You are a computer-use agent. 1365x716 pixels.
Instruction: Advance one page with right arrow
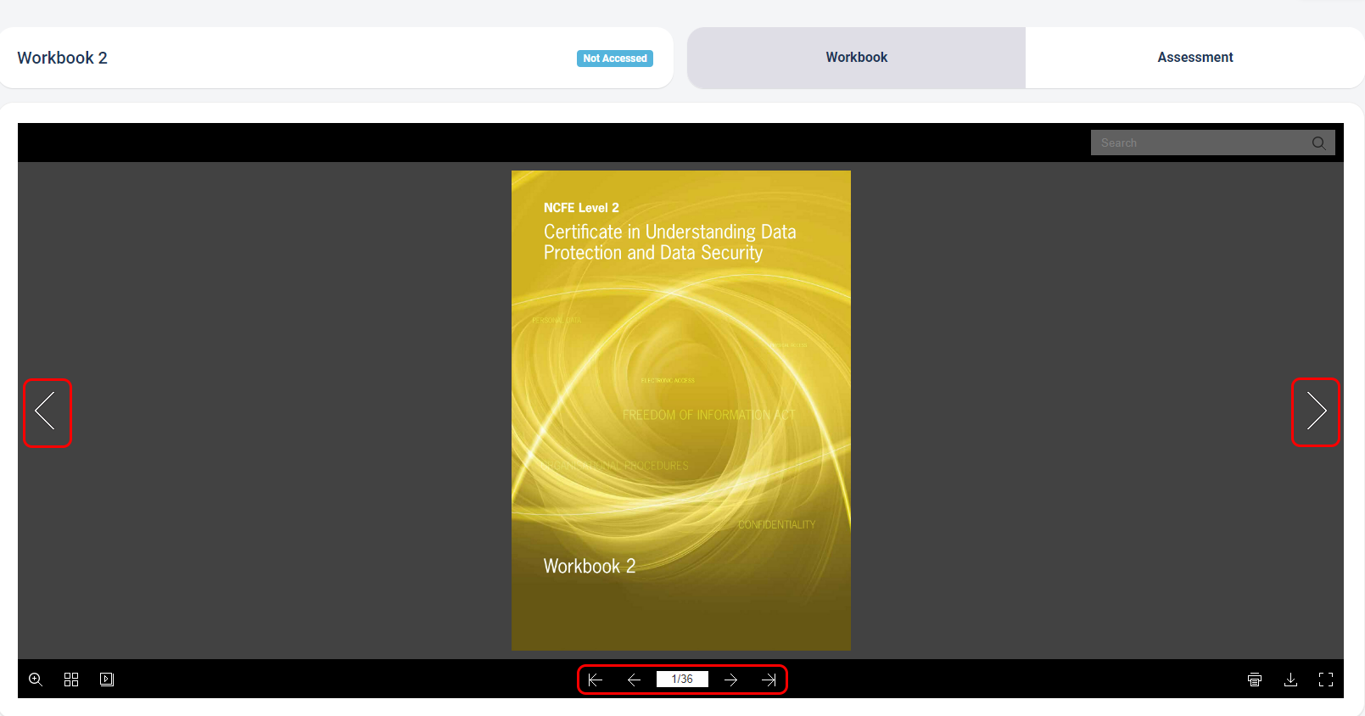tap(731, 680)
